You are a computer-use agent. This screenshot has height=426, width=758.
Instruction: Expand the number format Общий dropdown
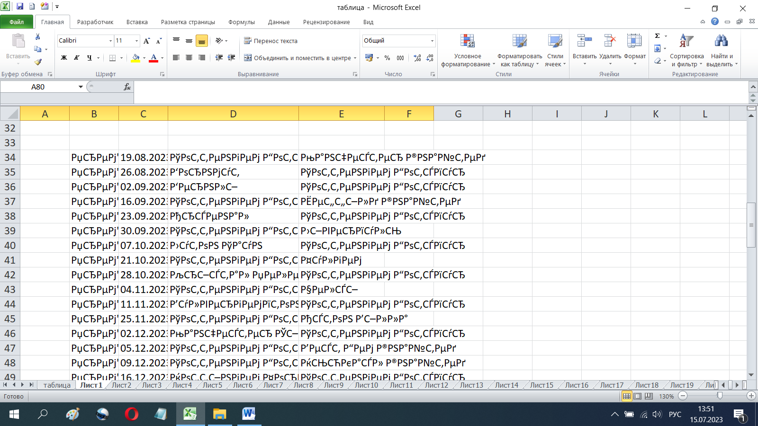(432, 41)
